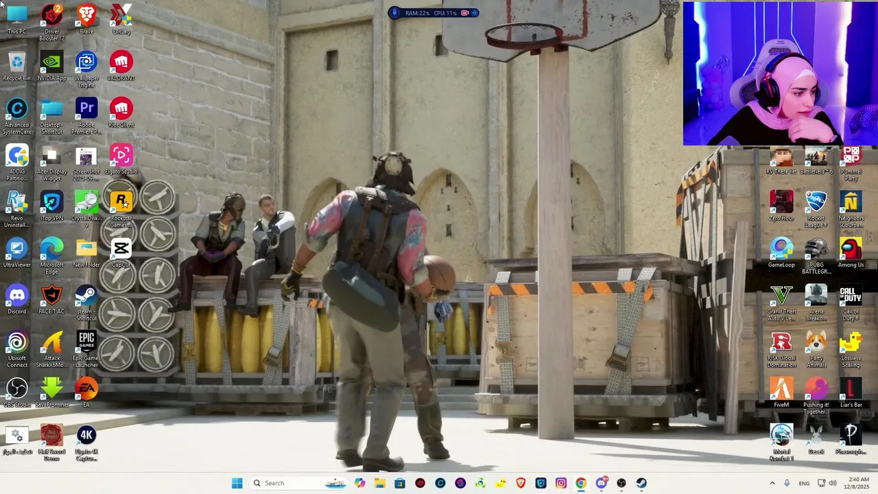Open Instagram from the taskbar

click(x=561, y=483)
